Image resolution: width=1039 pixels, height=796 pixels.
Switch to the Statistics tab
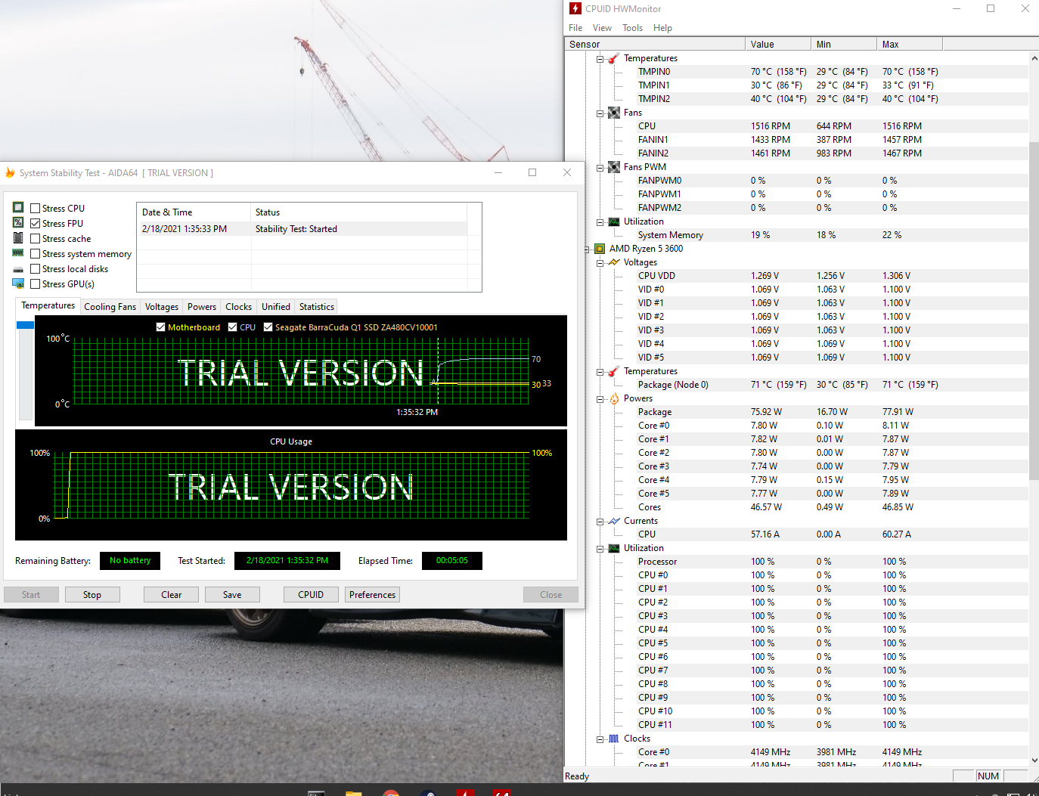317,306
